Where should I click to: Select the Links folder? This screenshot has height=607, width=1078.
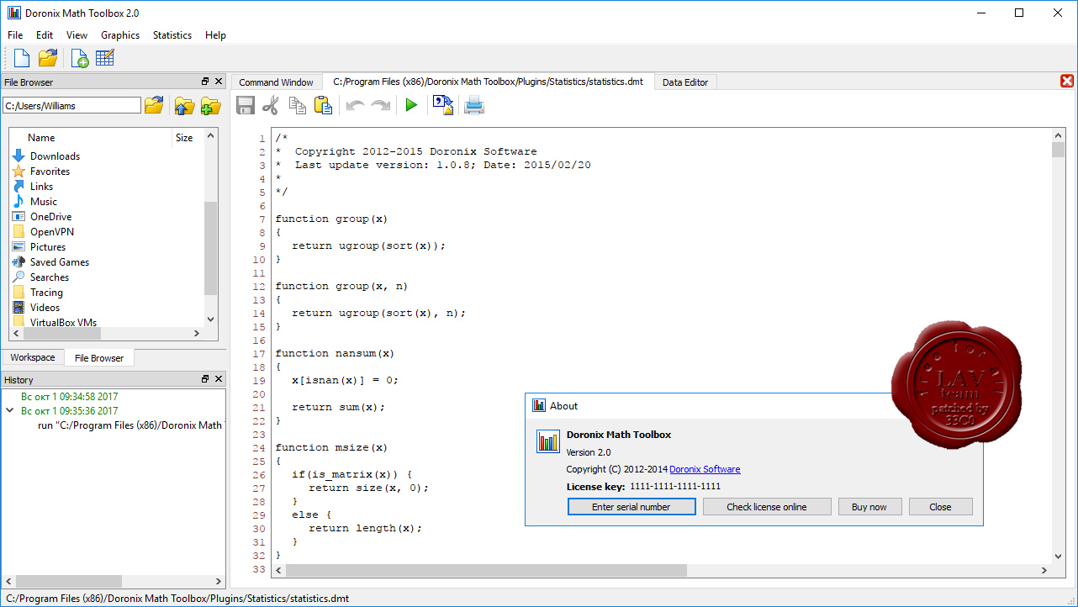pos(41,187)
